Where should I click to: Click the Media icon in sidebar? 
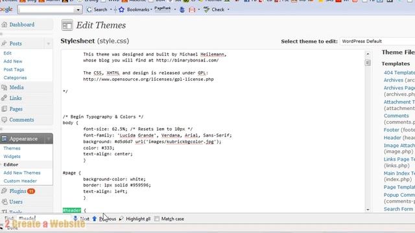click(4, 87)
